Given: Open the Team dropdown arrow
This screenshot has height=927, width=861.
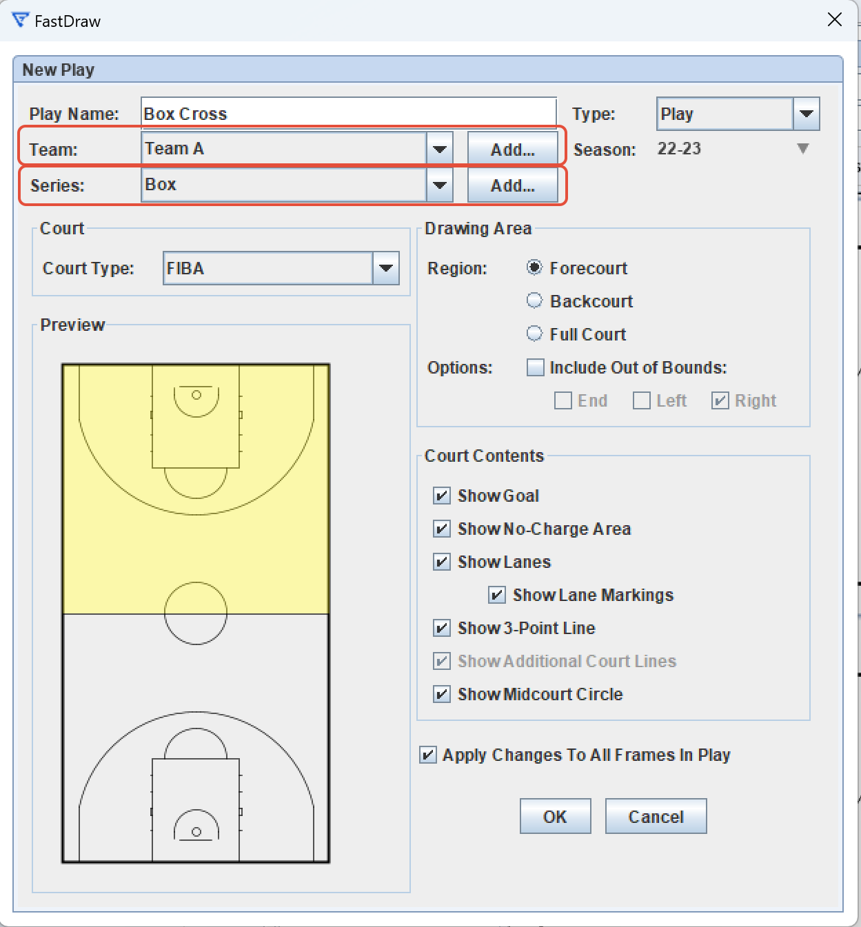Looking at the screenshot, I should [440, 149].
